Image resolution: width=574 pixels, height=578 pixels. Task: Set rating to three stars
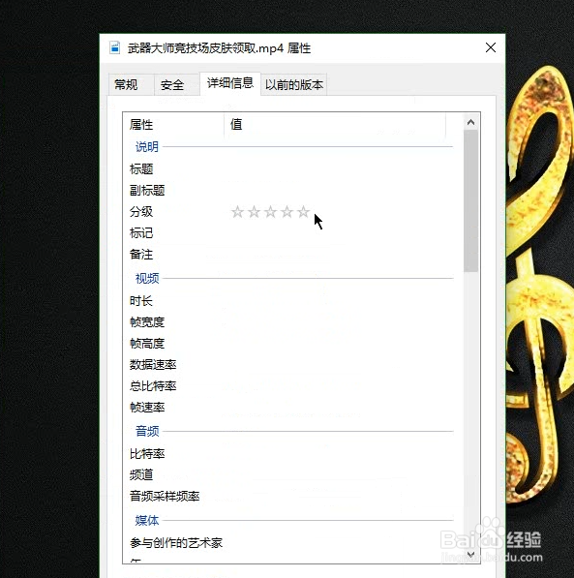(x=270, y=212)
